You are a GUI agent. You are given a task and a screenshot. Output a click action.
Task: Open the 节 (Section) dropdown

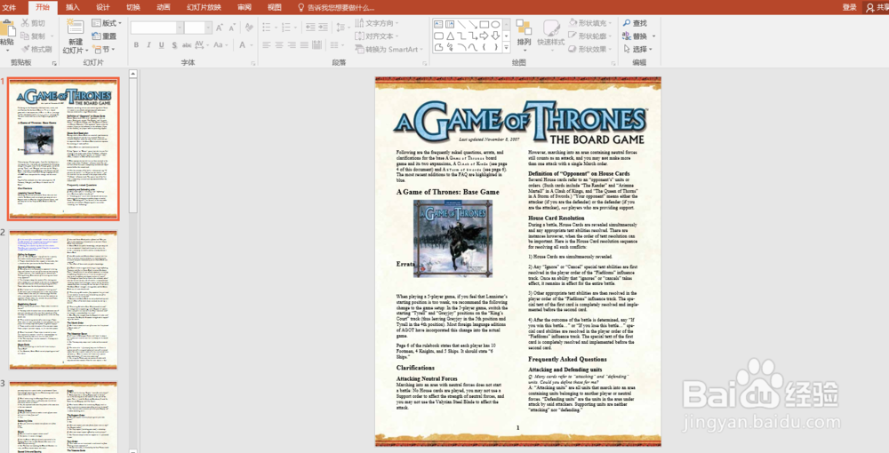pos(103,49)
